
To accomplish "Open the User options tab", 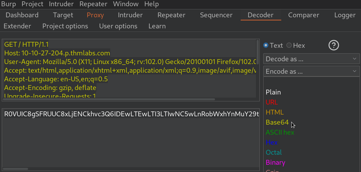I will click(x=118, y=26).
